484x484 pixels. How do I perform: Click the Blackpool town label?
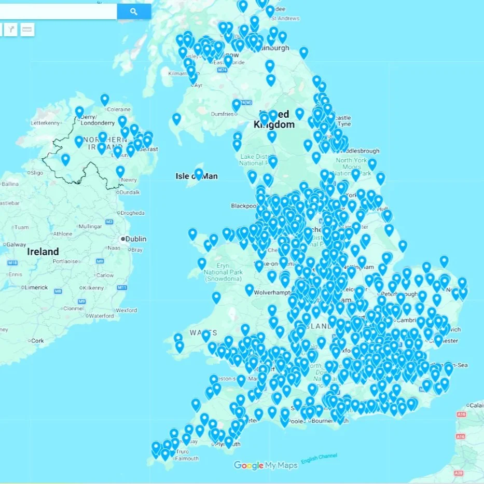[x=244, y=206]
